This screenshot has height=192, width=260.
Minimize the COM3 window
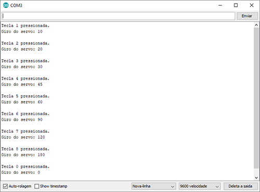pos(220,5)
